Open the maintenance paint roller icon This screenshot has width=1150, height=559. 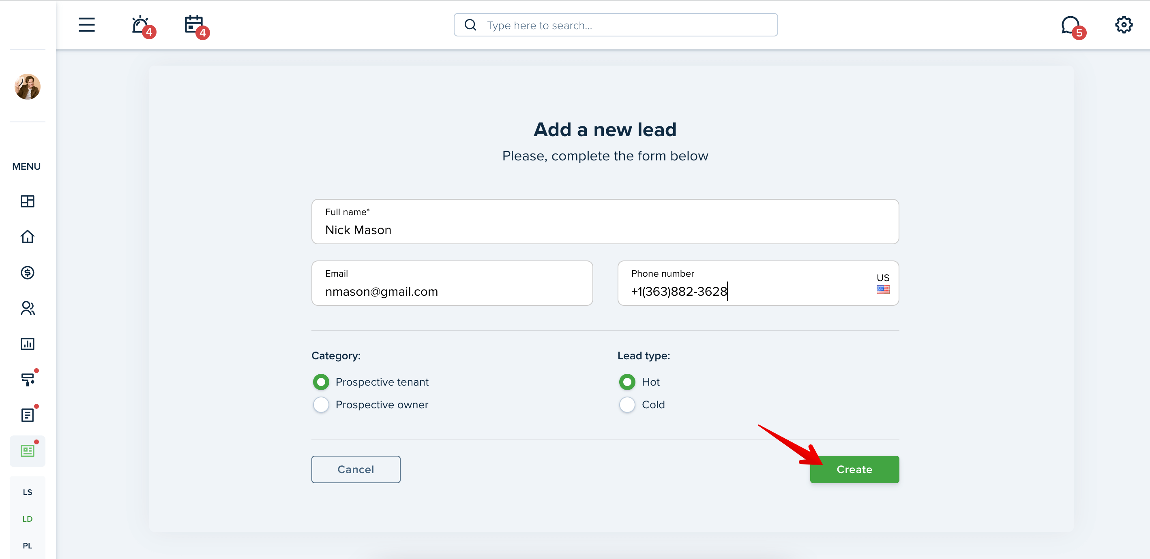click(27, 379)
